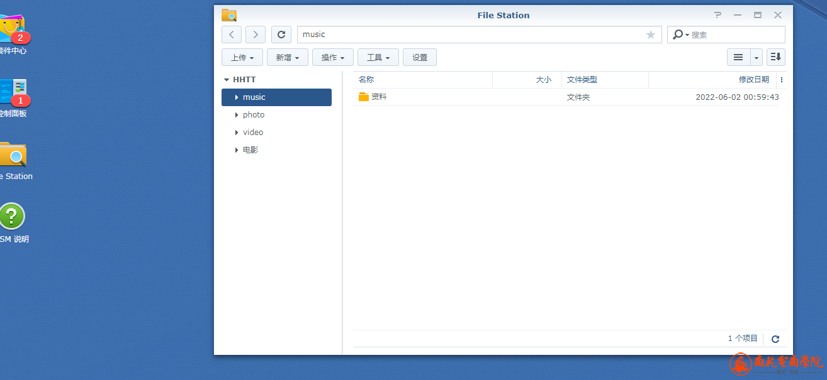Go back with the left arrow button
The width and height of the screenshot is (827, 380).
click(232, 35)
